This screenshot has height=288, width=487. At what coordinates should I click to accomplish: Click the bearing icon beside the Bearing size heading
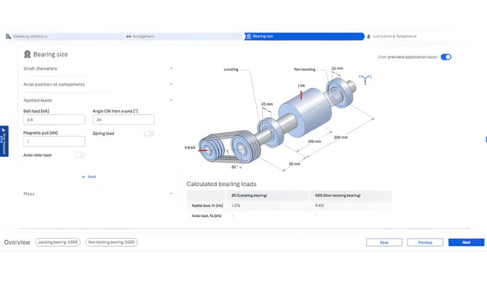pos(27,55)
